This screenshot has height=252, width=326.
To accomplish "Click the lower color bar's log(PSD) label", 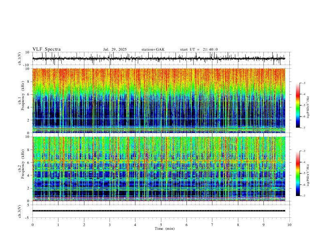I will [308, 175].
